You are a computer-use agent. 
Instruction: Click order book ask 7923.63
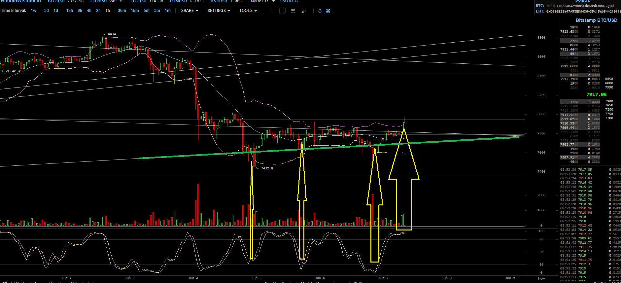click(x=580, y=32)
